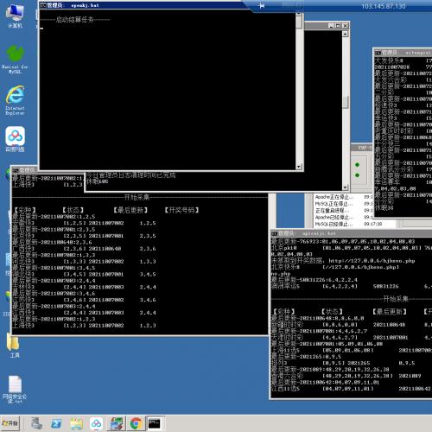432x432 pixels.
Task: Click the title icon of the 大发快乐8 console window
Action: tap(378, 53)
